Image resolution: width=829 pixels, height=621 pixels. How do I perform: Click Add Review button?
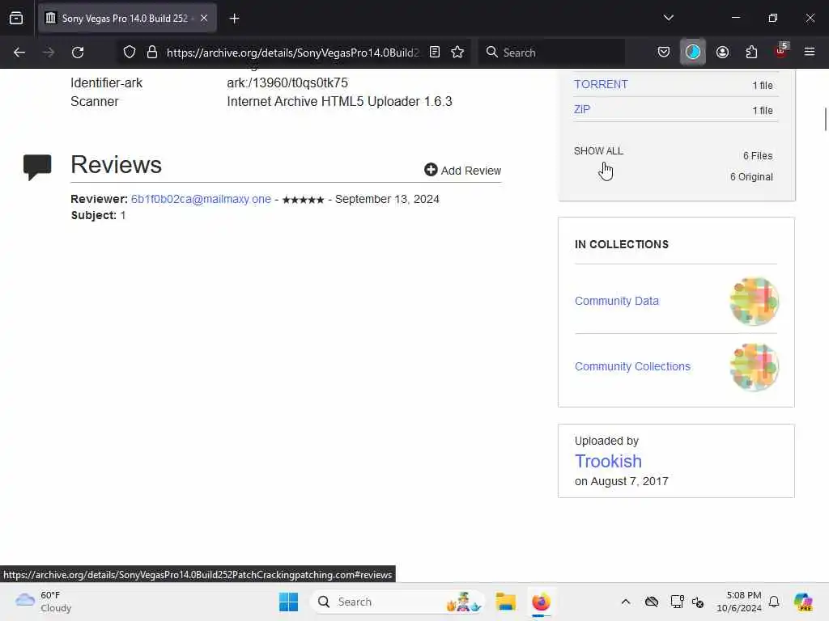tap(462, 170)
